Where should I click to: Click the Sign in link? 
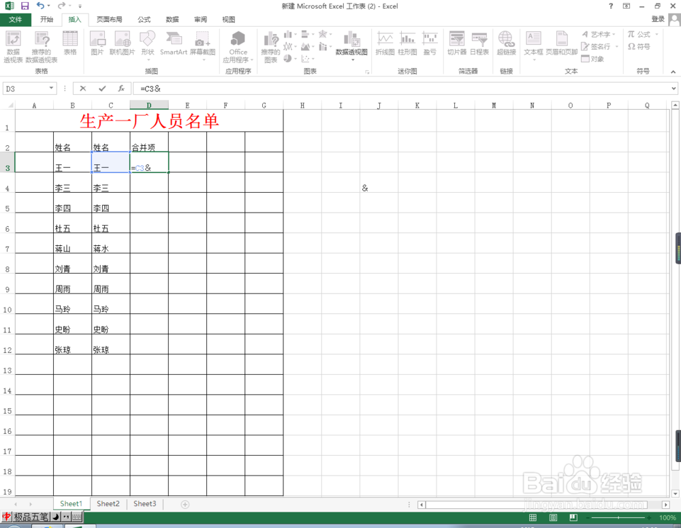658,19
